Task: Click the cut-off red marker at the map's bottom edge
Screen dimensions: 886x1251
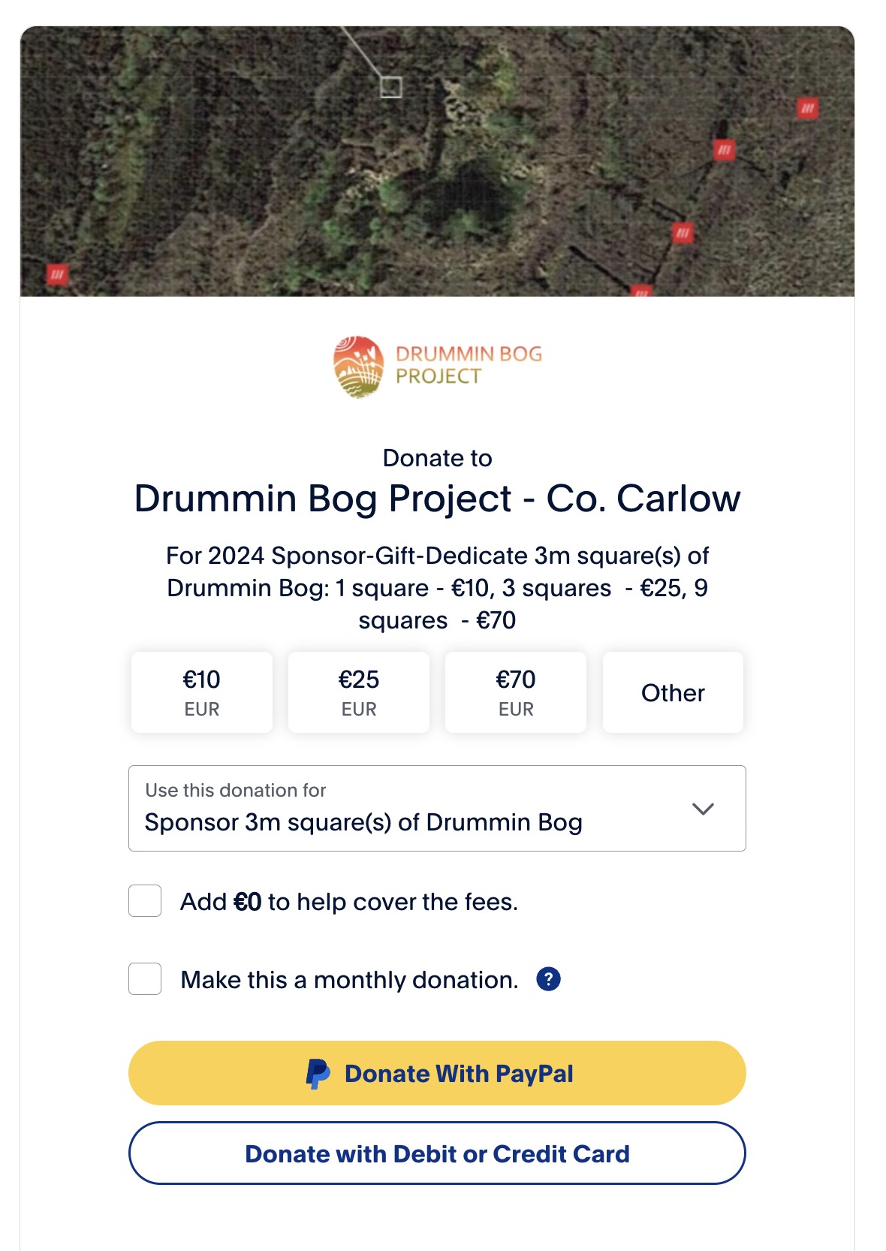Action: click(640, 291)
